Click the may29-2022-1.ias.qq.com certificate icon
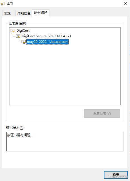130x181 pixels. 23,42
